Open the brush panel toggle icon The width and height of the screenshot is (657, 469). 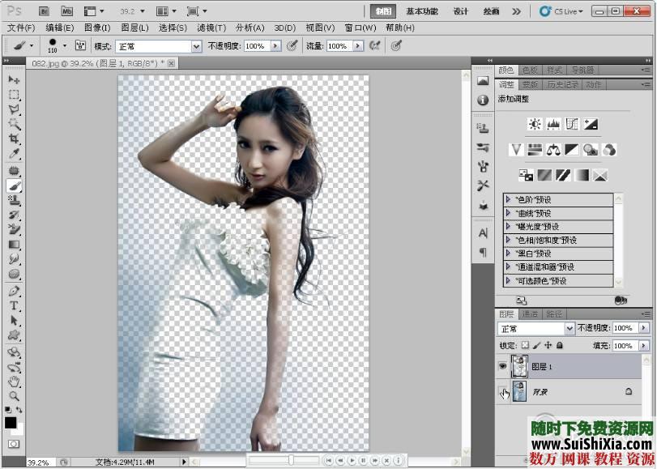click(80, 46)
